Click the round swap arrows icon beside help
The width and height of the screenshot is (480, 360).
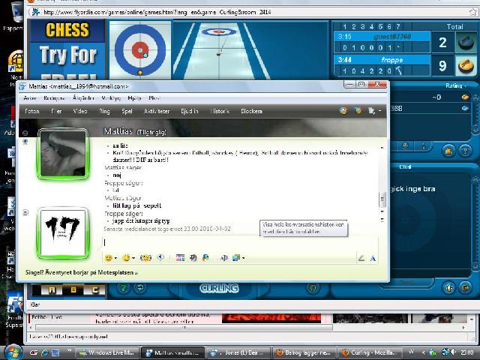[x=140, y=288]
